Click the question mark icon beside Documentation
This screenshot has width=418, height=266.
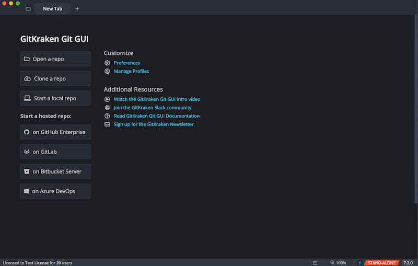coord(107,116)
